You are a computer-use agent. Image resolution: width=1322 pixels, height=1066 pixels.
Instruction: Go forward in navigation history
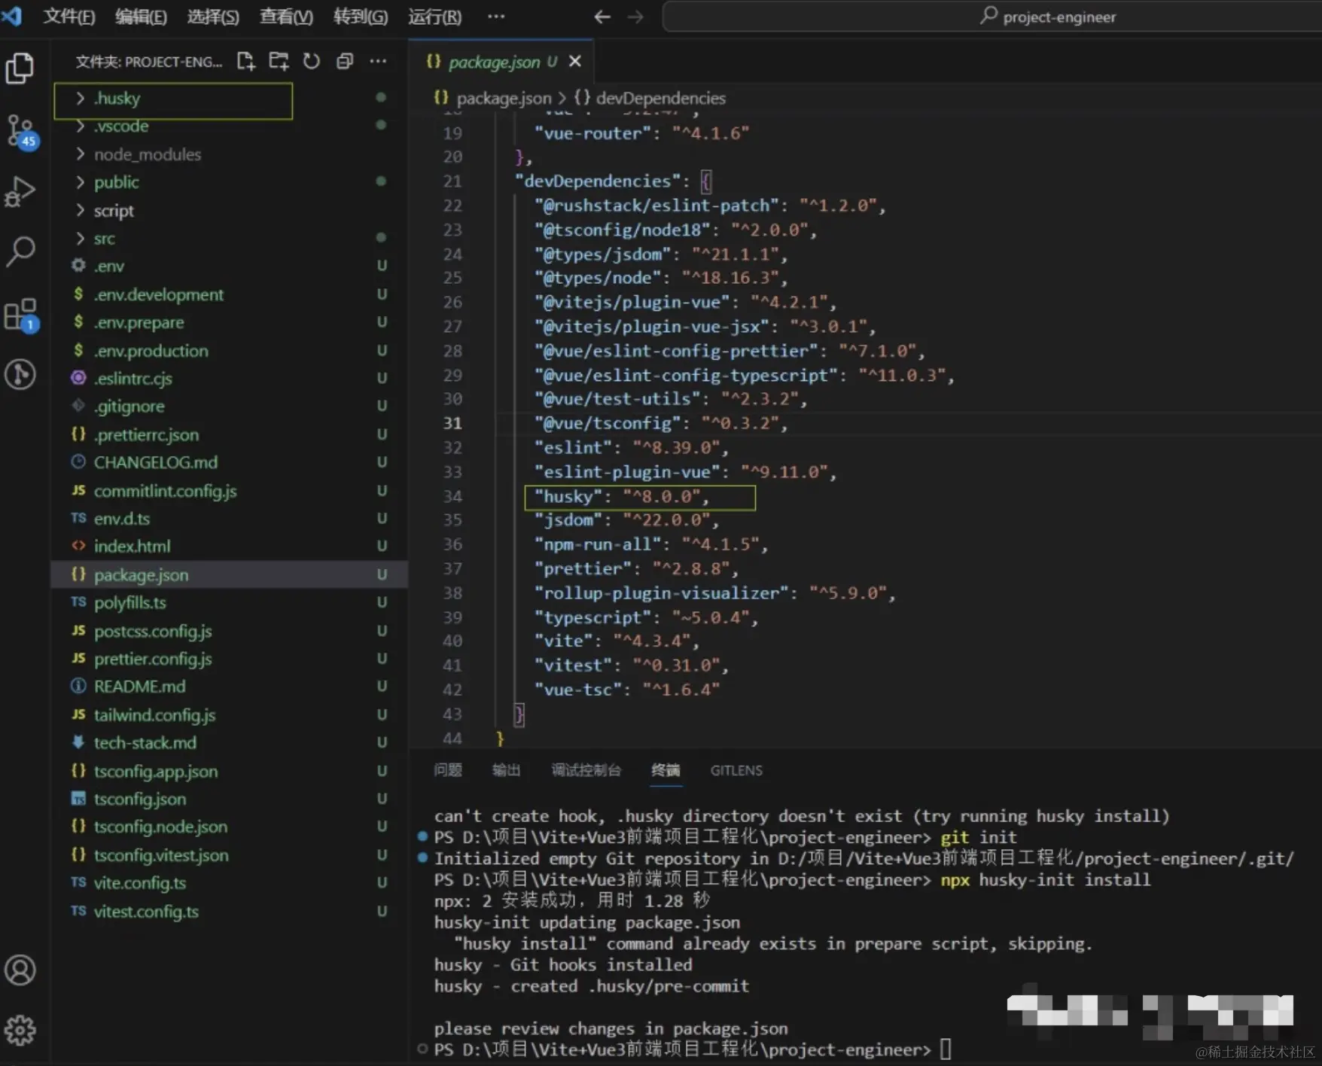coord(636,17)
